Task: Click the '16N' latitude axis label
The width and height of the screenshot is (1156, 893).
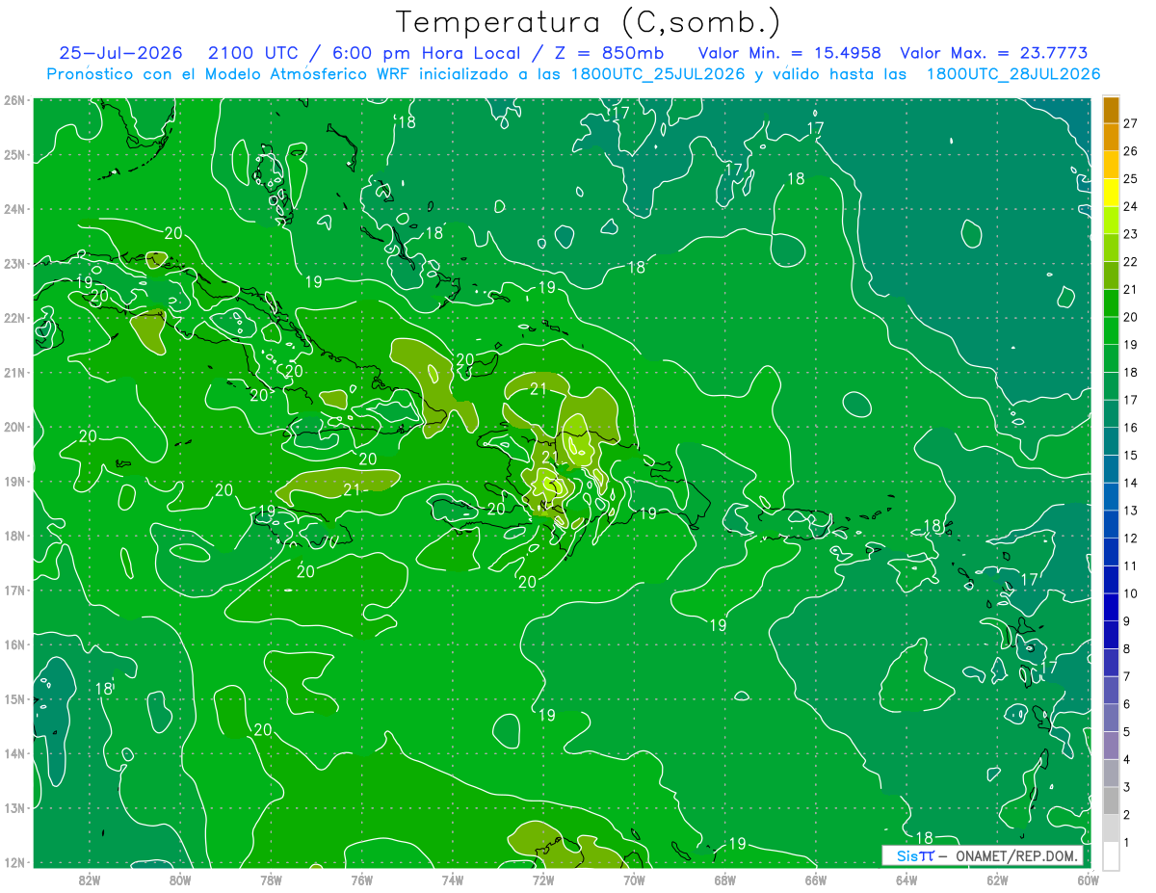Action: click(x=13, y=644)
